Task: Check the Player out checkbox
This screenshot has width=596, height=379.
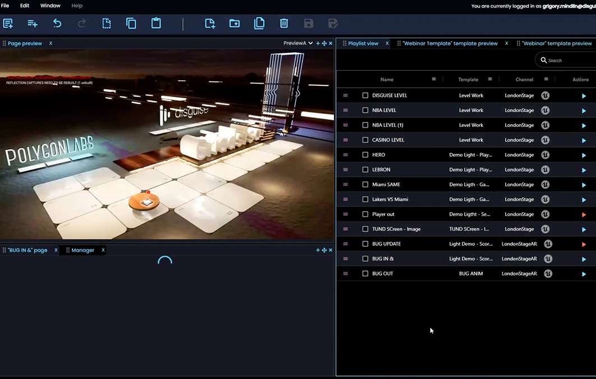Action: 365,214
